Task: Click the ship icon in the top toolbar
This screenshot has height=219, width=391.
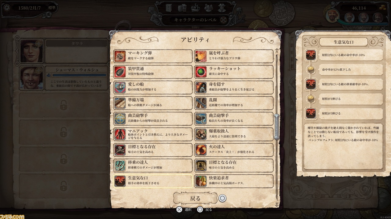Action: pos(195,7)
